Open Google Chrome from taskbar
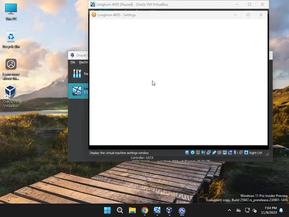Viewport: 289px width, 217px height. [x=145, y=210]
